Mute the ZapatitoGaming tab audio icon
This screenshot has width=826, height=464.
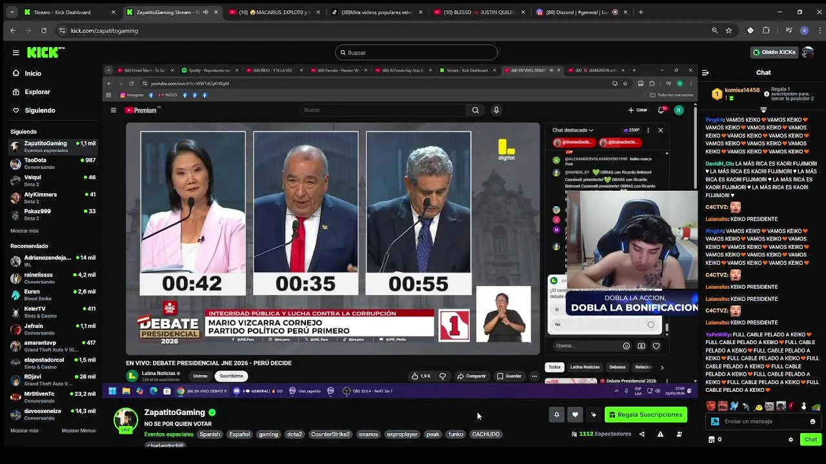[x=205, y=12]
